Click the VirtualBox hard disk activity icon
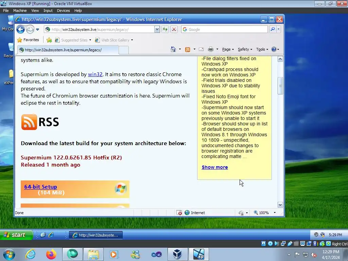348x261 pixels. click(x=263, y=243)
